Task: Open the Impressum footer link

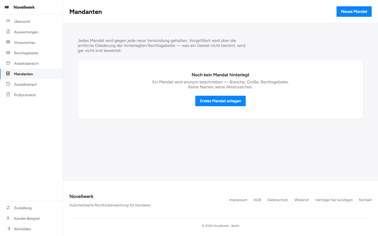Action: (238, 200)
